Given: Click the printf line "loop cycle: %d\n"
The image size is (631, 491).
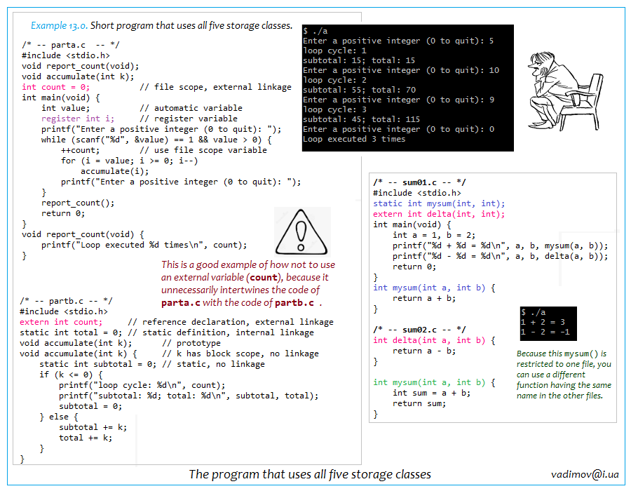Looking at the screenshot, I should 142,385.
